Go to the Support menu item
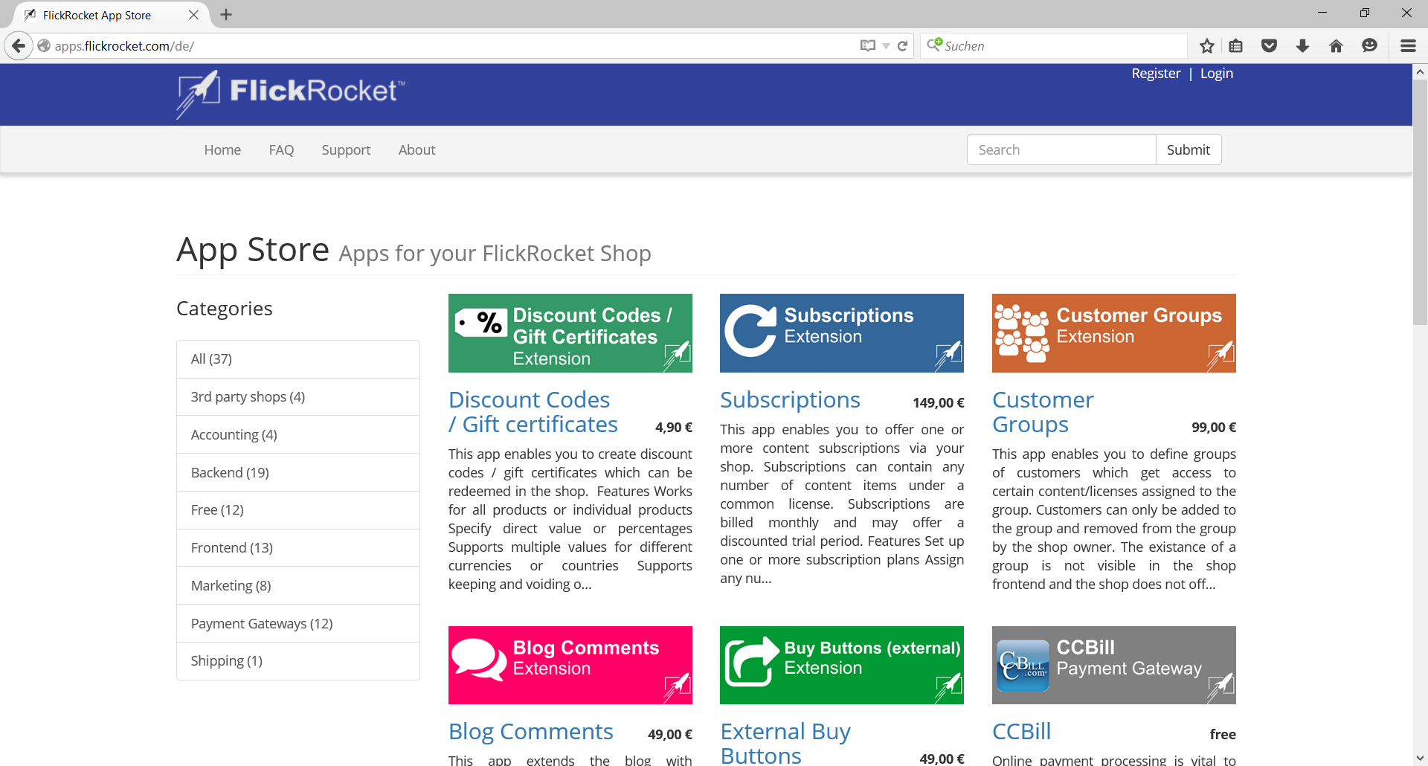 point(346,150)
